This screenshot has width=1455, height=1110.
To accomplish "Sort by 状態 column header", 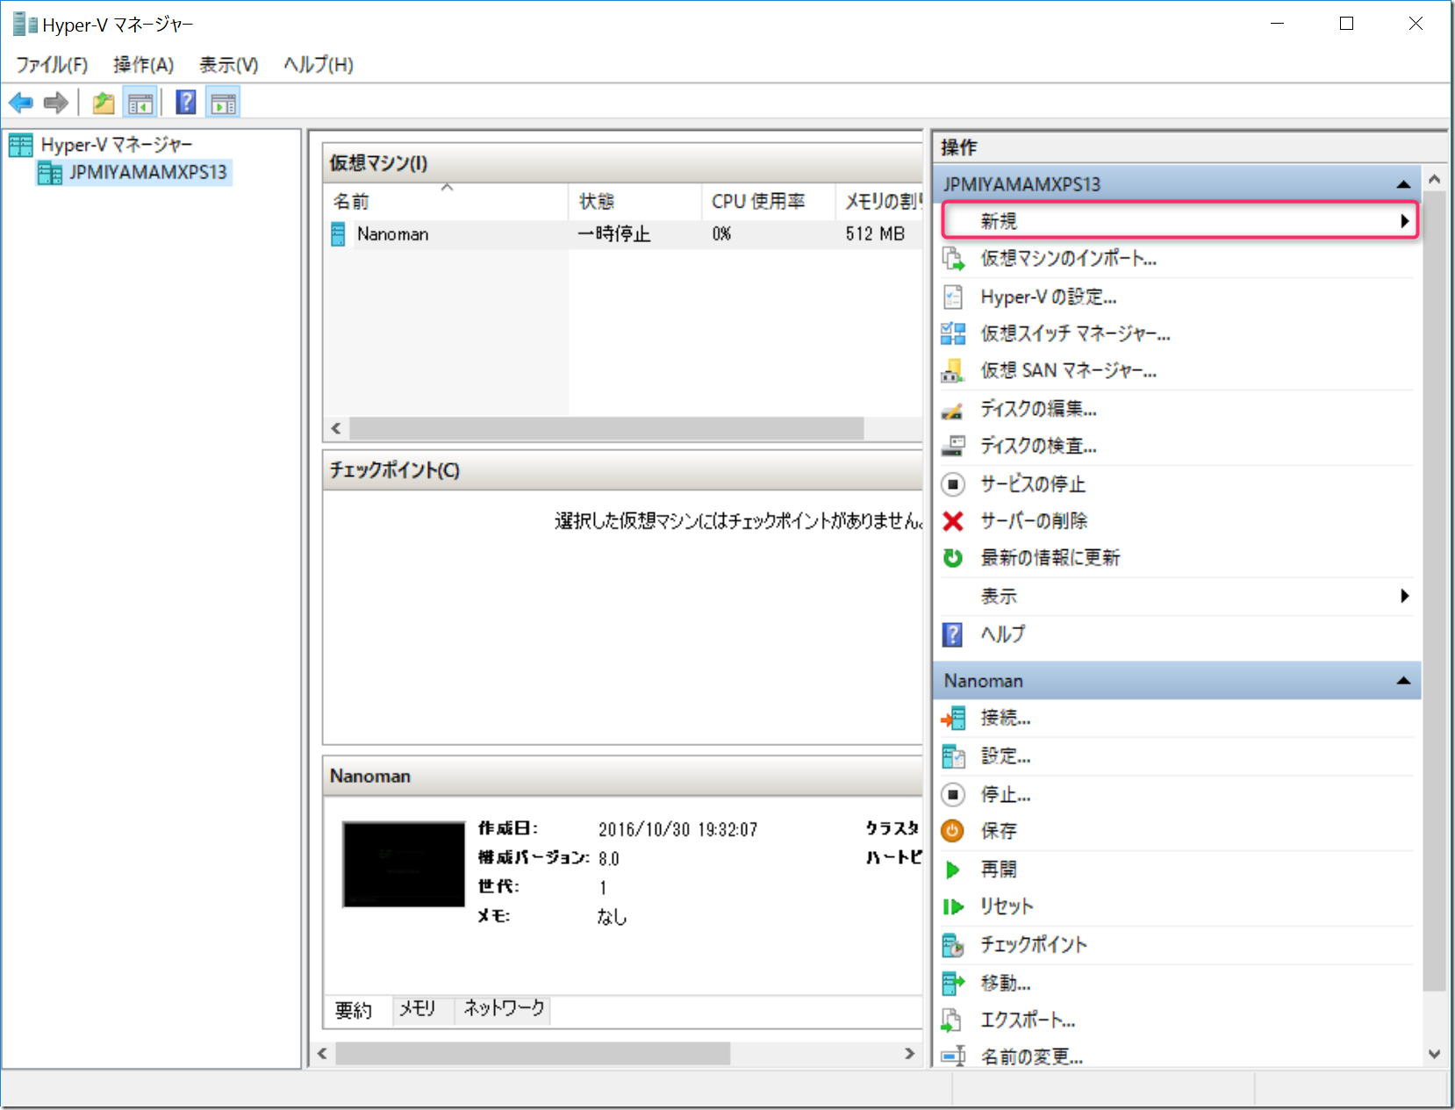I will 635,202.
